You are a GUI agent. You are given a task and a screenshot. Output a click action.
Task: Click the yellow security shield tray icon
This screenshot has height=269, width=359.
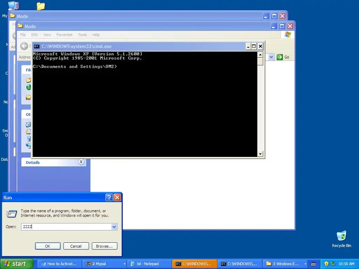pos(326,264)
